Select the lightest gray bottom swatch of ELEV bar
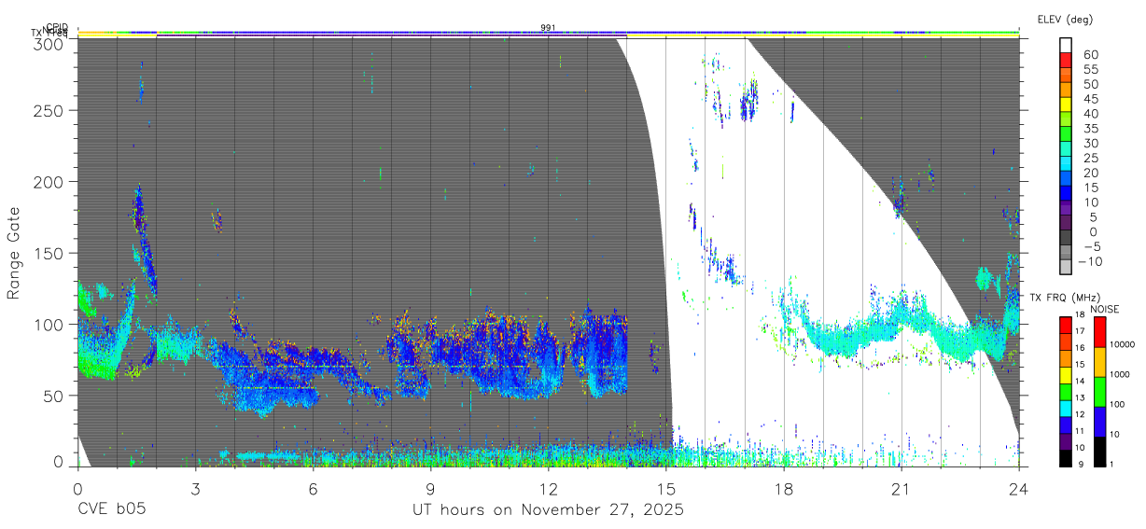 [1066, 266]
